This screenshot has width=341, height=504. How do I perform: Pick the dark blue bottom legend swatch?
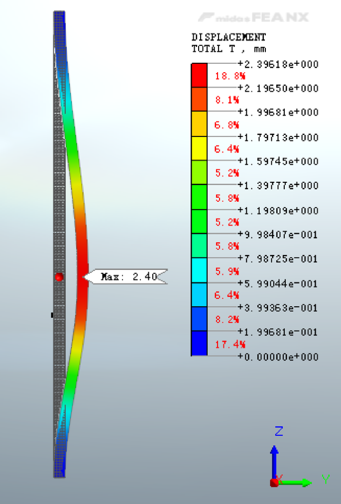(x=199, y=343)
